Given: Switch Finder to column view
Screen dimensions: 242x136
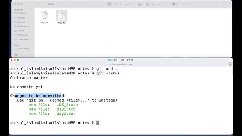Looking at the screenshot, I should 121,4.
